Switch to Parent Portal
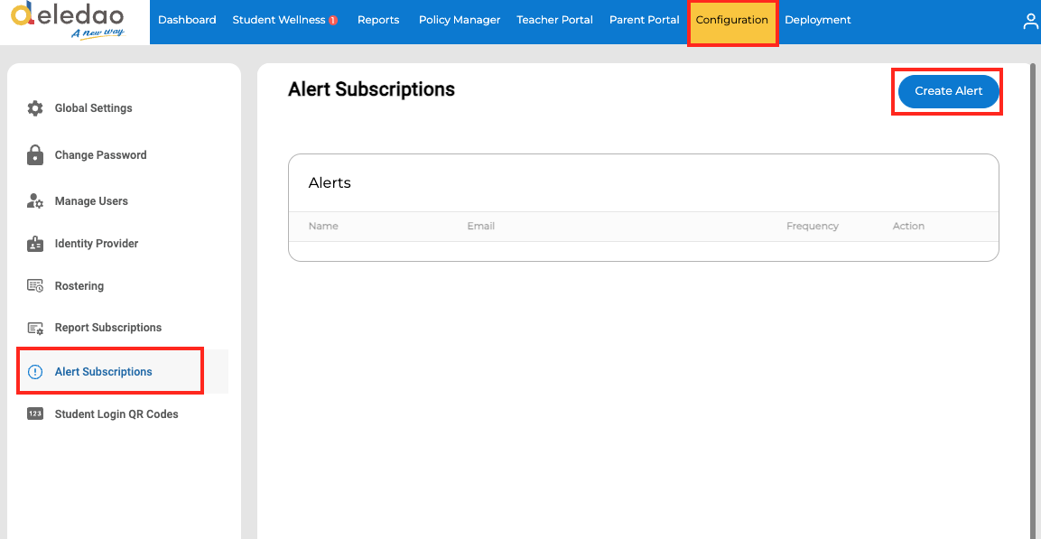The image size is (1041, 539). (645, 20)
